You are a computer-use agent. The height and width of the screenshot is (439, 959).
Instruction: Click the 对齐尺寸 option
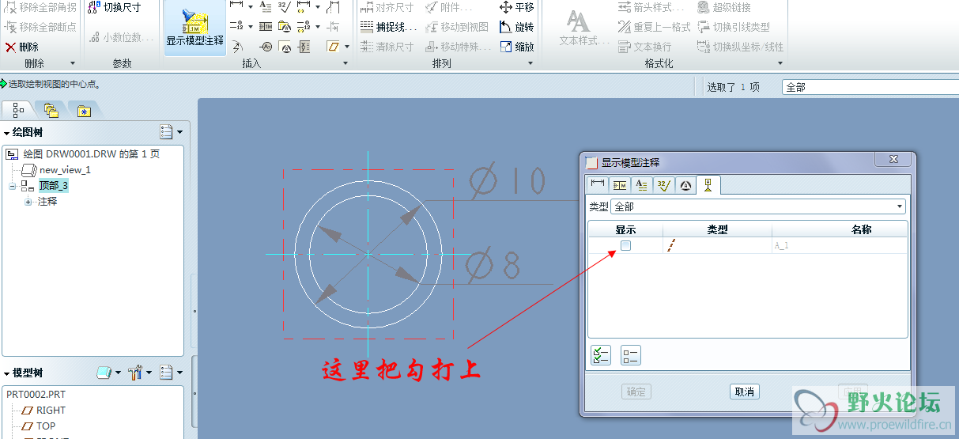coord(387,7)
